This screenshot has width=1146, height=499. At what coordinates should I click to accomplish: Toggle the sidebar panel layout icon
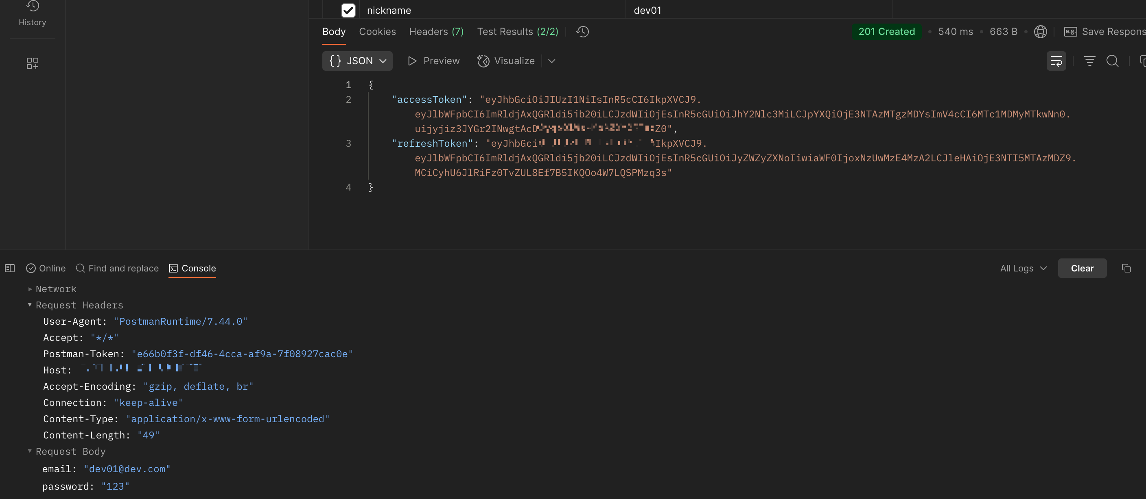pyautogui.click(x=10, y=268)
